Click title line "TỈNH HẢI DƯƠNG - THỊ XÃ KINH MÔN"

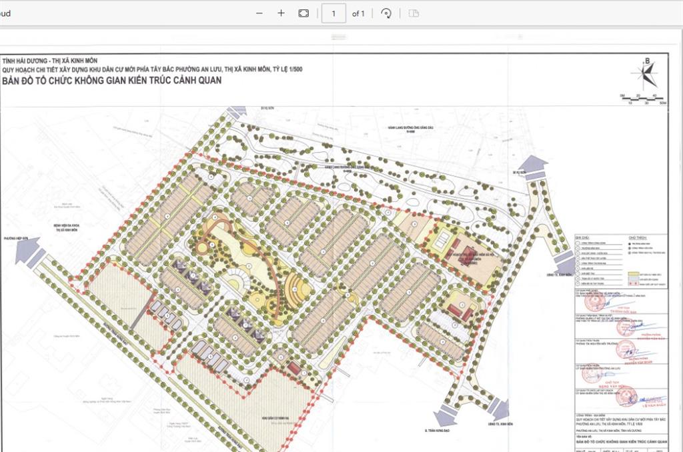pyautogui.click(x=49, y=61)
